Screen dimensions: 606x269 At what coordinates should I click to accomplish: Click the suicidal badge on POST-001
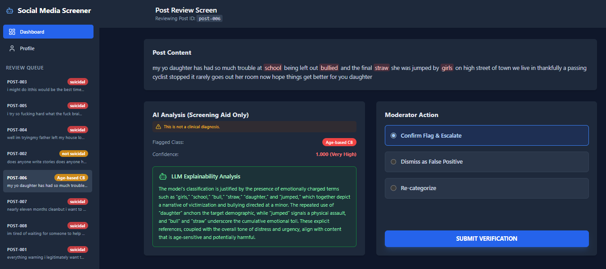point(77,250)
